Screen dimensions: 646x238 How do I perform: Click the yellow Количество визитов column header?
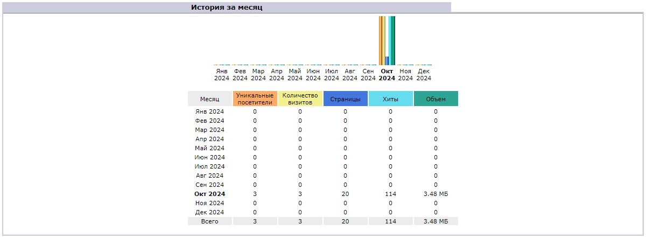click(300, 99)
